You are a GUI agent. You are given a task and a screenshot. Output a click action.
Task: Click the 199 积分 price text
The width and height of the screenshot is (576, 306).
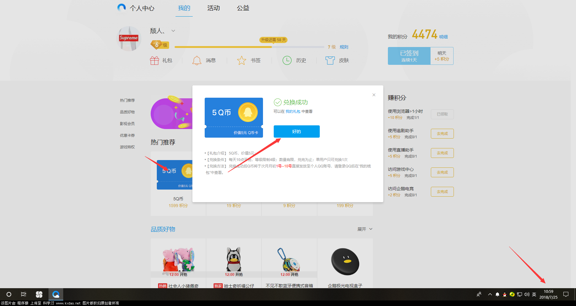[345, 206]
